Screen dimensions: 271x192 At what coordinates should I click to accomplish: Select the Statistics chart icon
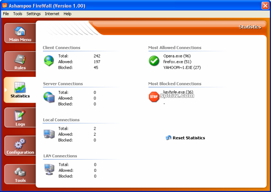20,87
